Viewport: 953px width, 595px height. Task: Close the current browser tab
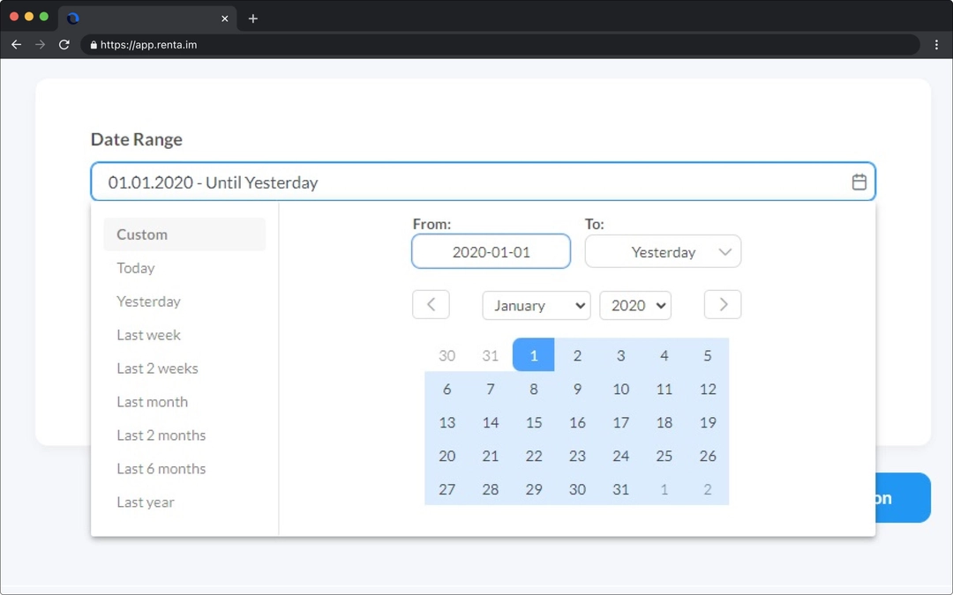(x=225, y=19)
